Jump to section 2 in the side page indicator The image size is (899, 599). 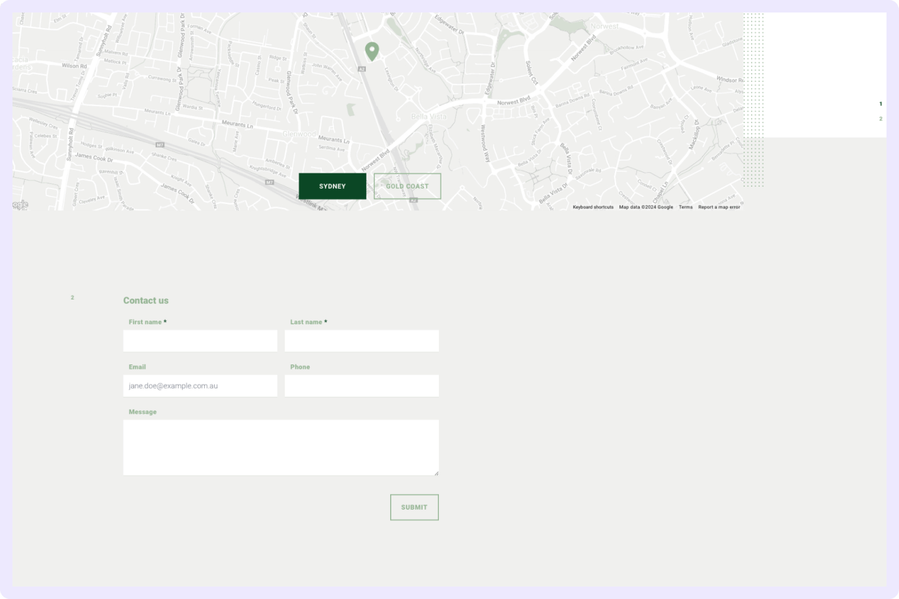[880, 119]
